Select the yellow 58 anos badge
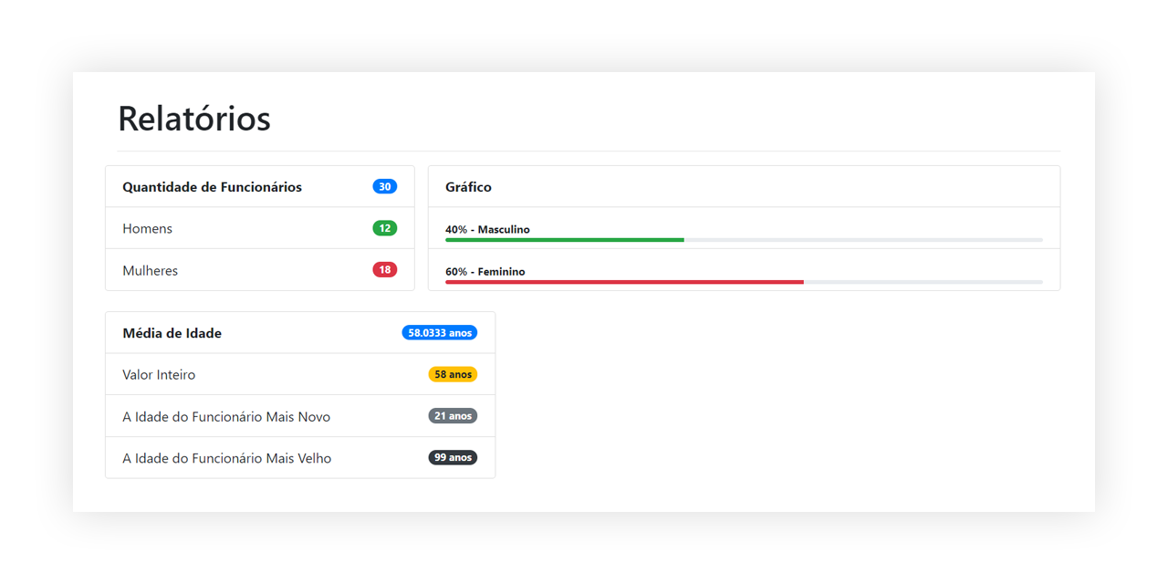This screenshot has height=584, width=1168. tap(453, 373)
